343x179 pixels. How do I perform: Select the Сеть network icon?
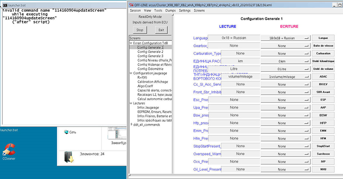click(x=67, y=132)
